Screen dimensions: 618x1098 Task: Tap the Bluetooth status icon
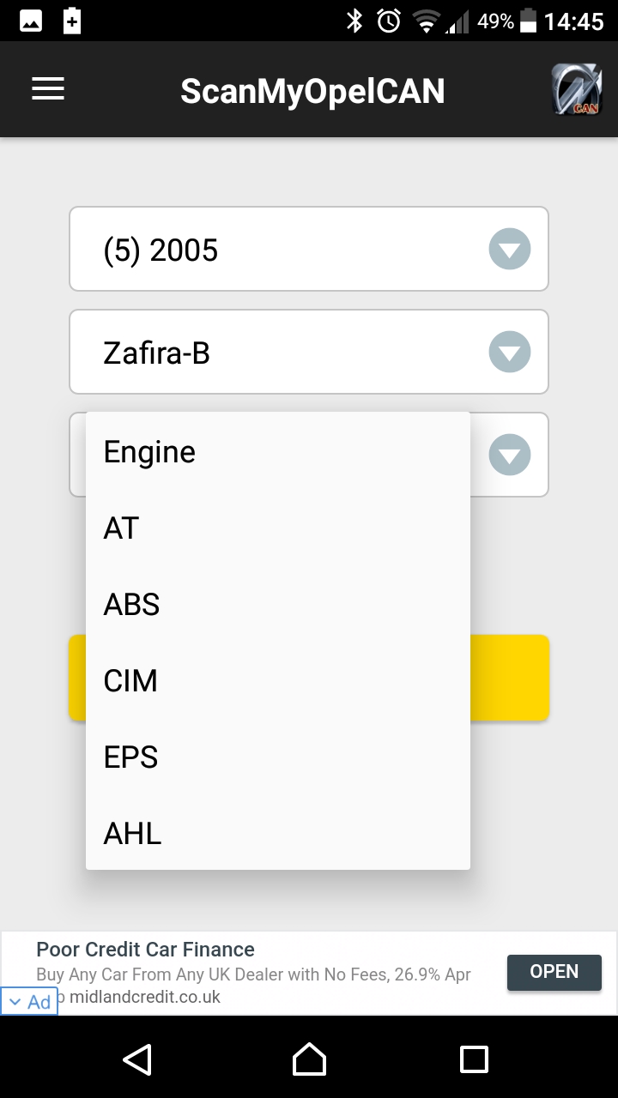tap(354, 21)
